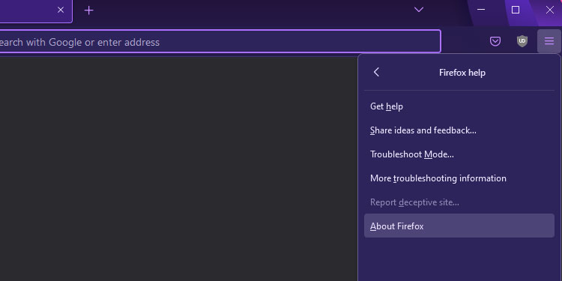Open Troubleshoot Mode option
Image resolution: width=562 pixels, height=281 pixels.
[459, 154]
